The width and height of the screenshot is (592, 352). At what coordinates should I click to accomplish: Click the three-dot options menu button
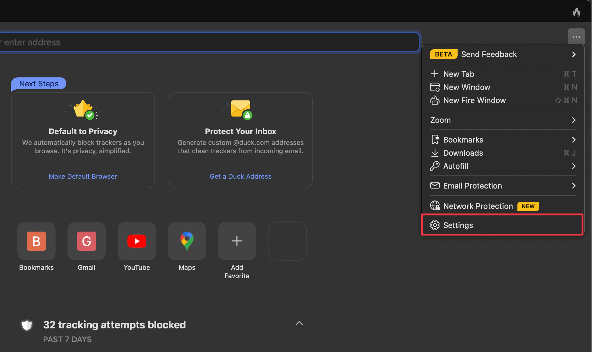576,37
